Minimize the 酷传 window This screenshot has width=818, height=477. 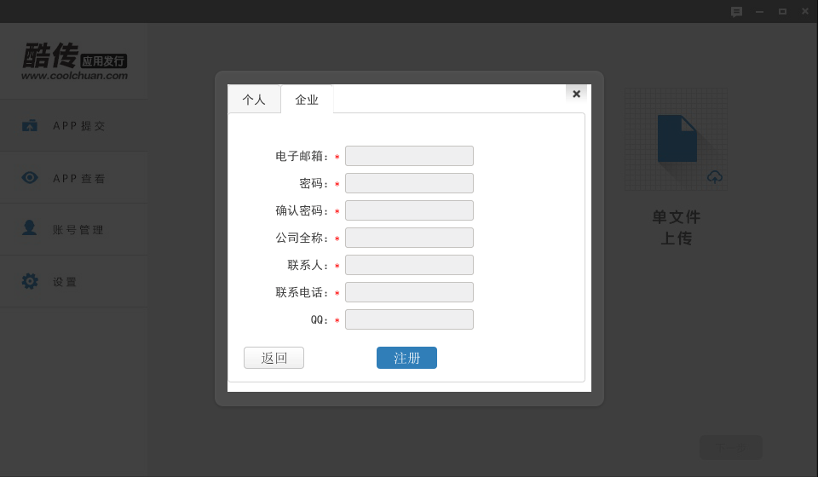click(x=759, y=11)
